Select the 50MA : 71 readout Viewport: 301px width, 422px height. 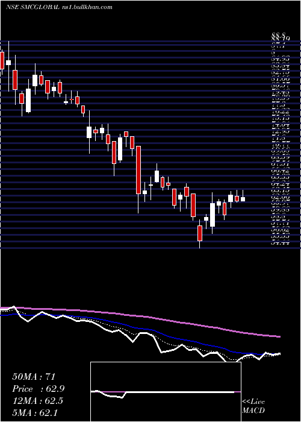[x=34, y=377]
